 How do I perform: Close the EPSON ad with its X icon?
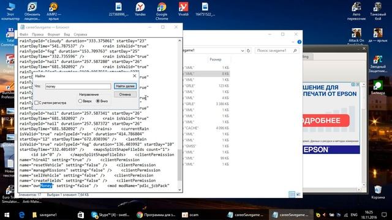[358, 84]
